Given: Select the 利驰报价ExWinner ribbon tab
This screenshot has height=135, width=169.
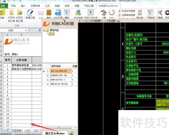Looking at the screenshot, I should coord(108,6).
